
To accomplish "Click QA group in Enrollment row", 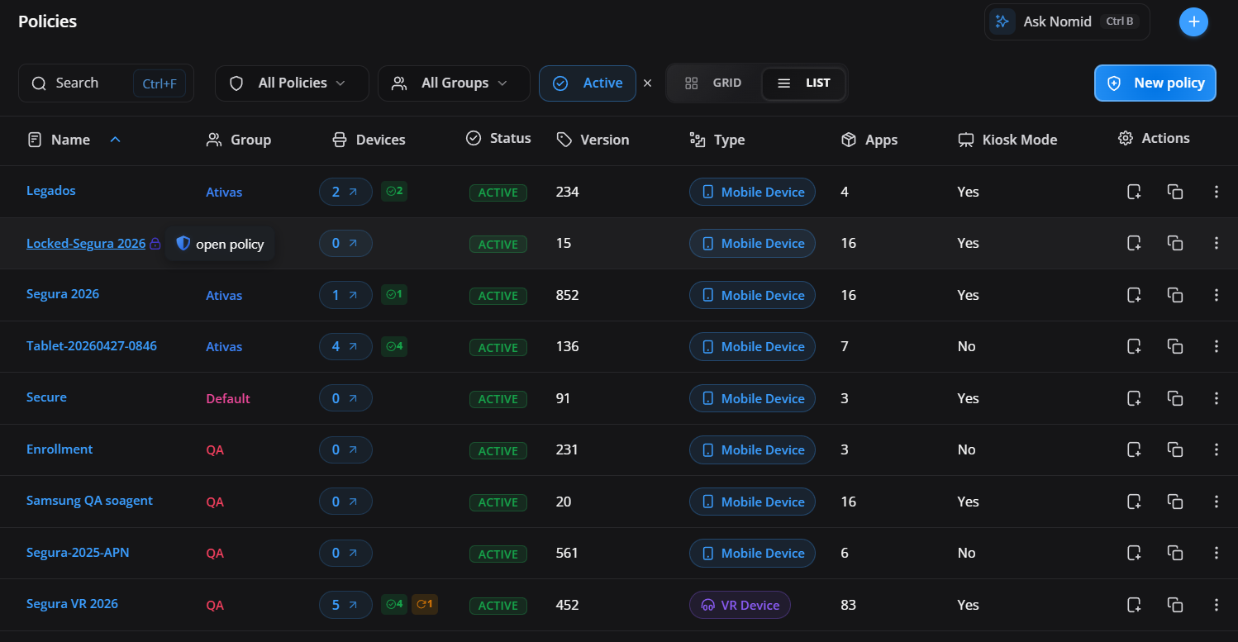I will (x=215, y=450).
